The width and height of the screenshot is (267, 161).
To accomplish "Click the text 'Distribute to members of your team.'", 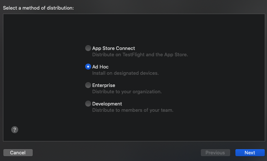I will coord(133,110).
